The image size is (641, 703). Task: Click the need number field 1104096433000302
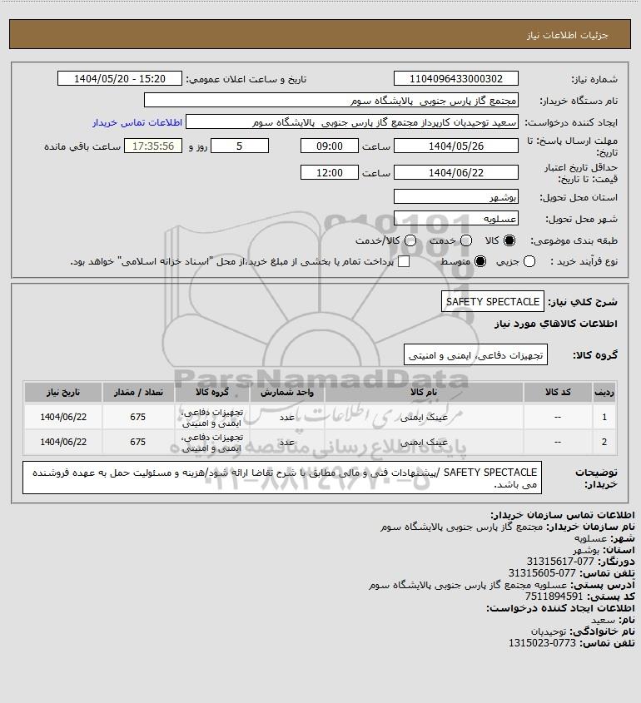tap(455, 78)
